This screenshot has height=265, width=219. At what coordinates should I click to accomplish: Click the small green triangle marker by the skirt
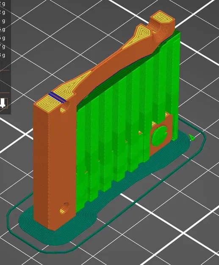tap(192, 137)
